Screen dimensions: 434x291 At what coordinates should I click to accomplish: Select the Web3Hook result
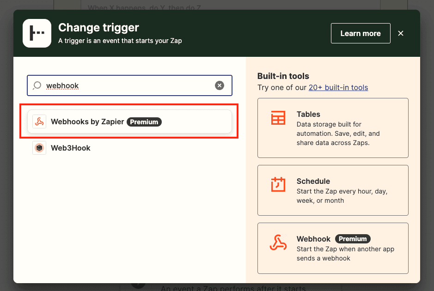click(129, 148)
